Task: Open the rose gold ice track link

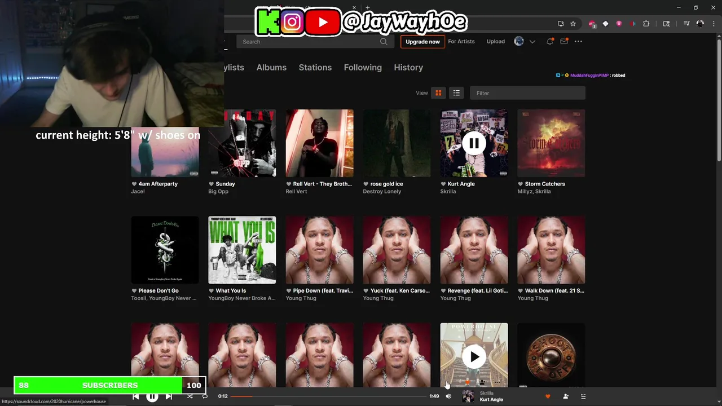Action: (x=386, y=184)
